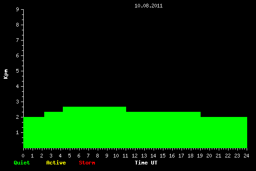Click the hour 16 tick label

172,156
